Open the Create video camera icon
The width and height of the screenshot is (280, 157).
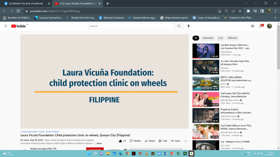[253, 26]
